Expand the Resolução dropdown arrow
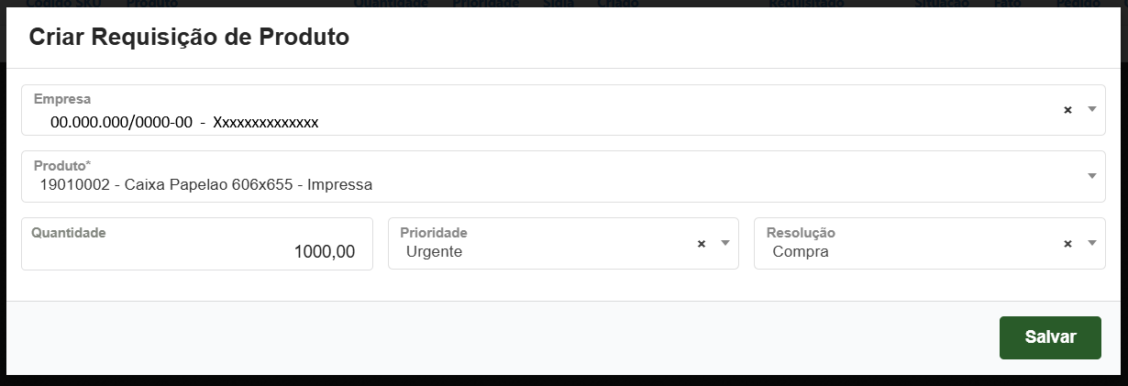This screenshot has height=386, width=1128. pos(1091,243)
